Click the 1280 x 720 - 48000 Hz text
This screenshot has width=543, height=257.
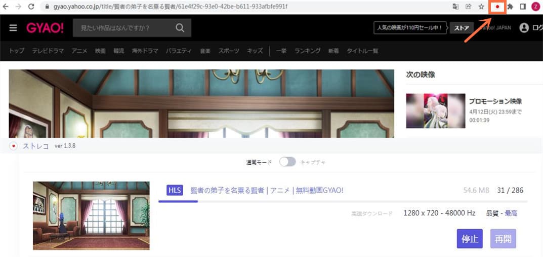(x=439, y=213)
